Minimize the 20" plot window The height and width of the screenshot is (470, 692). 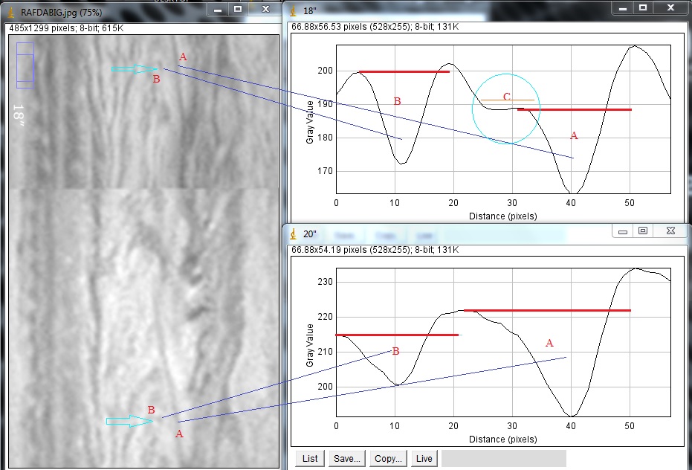(623, 231)
